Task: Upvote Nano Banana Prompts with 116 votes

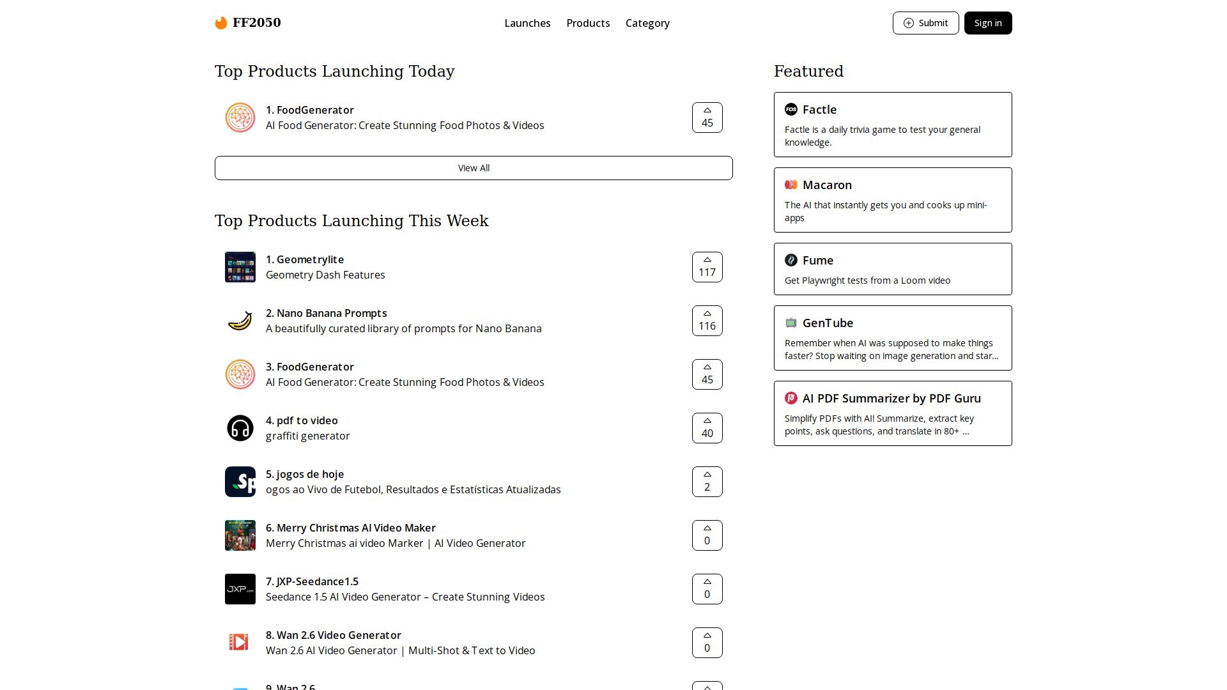Action: point(707,321)
